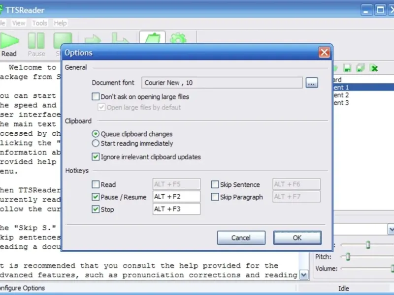Enable the Read hotkey checkbox
This screenshot has height=295, width=394.
click(96, 184)
